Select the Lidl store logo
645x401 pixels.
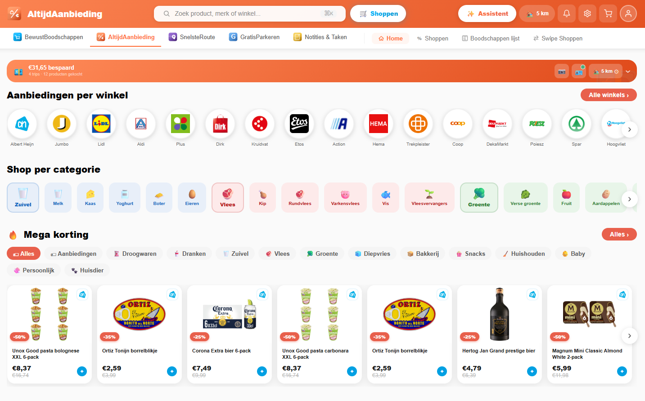(101, 124)
